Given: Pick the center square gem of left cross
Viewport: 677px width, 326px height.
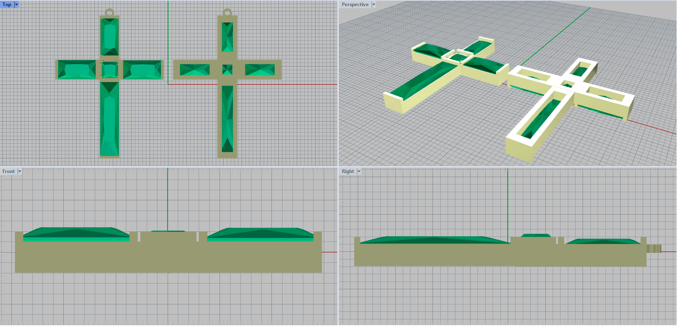Looking at the screenshot, I should click(110, 70).
